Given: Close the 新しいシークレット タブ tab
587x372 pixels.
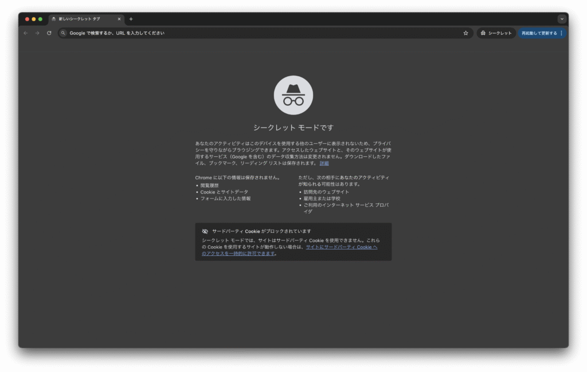Looking at the screenshot, I should point(119,19).
